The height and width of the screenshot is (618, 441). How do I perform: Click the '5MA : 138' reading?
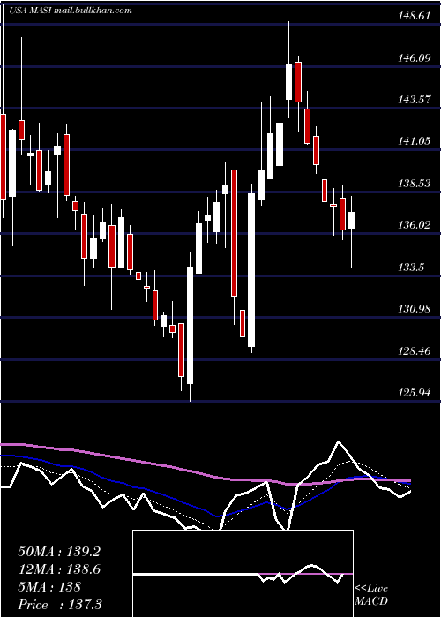49,587
